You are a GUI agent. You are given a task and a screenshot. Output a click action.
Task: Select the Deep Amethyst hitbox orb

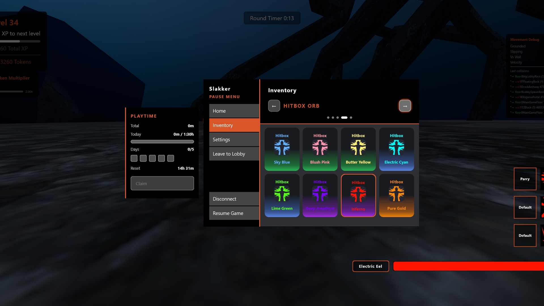coord(320,195)
